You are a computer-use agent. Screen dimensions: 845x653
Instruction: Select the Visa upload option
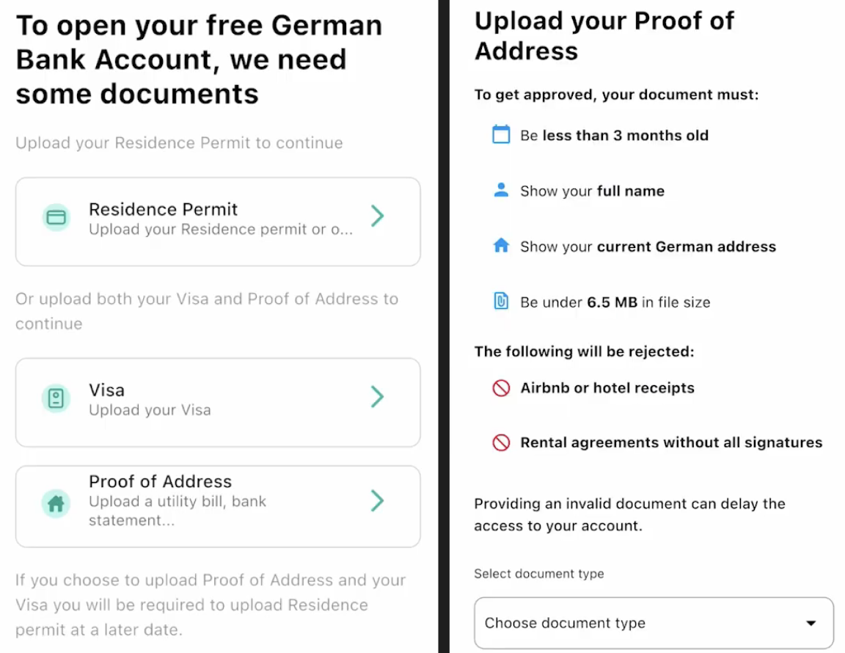coord(217,401)
